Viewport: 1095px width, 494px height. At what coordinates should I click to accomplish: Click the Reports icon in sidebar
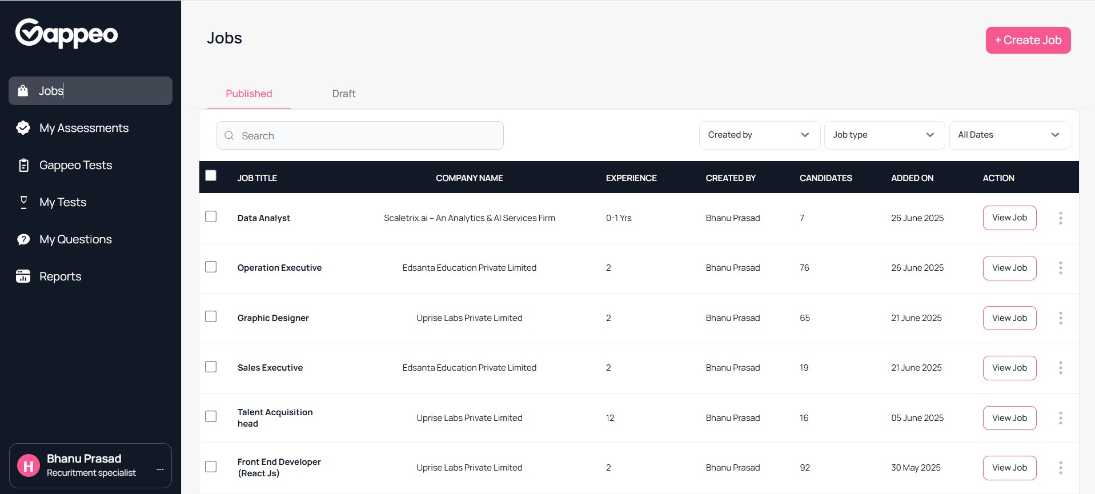(x=23, y=276)
